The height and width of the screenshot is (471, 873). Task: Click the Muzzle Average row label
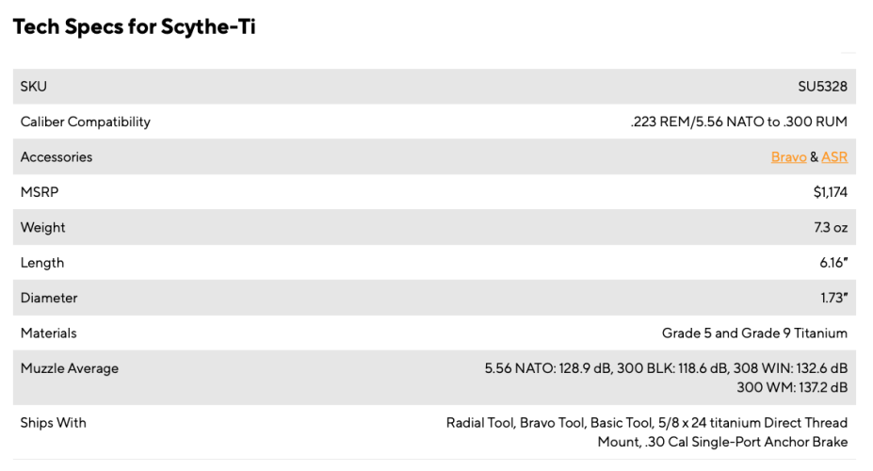pyautogui.click(x=70, y=368)
